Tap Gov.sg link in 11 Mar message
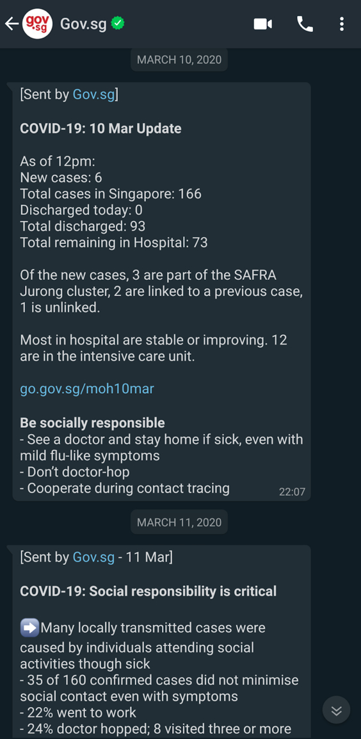The image size is (361, 739). (93, 558)
